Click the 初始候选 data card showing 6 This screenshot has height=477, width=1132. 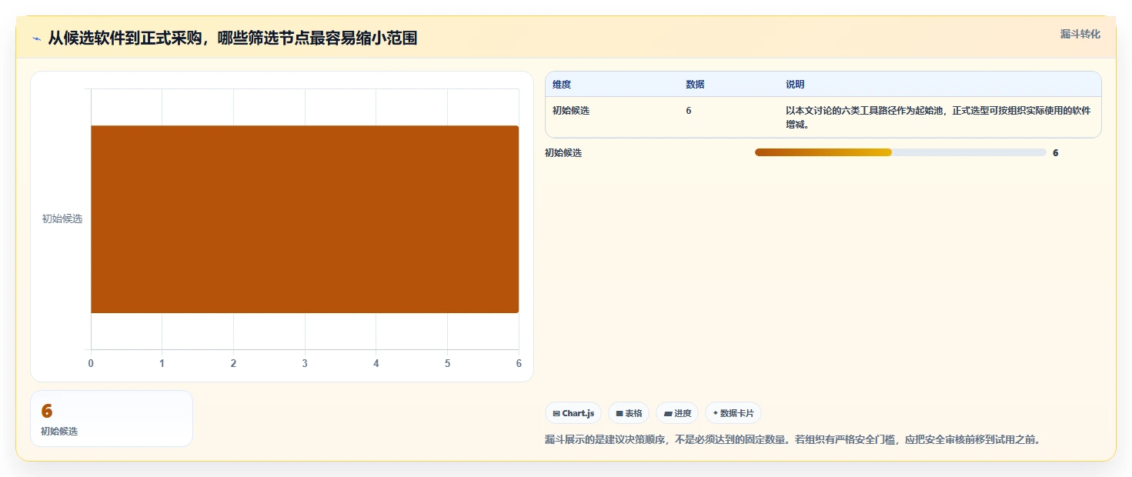click(112, 419)
